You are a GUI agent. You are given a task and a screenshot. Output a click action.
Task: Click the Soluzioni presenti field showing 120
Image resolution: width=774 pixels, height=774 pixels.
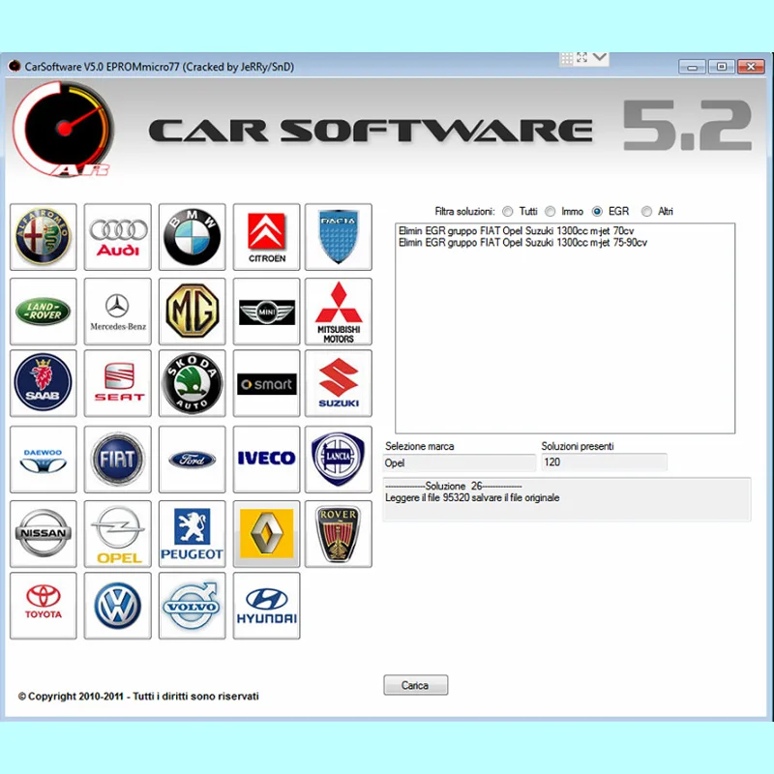pos(604,462)
